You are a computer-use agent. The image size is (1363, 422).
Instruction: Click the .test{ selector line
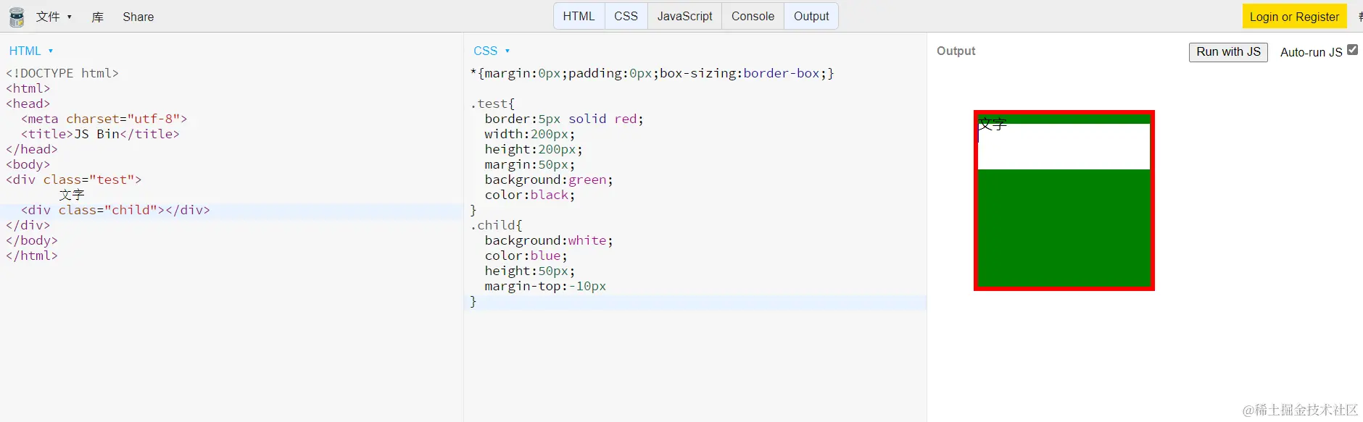[492, 104]
